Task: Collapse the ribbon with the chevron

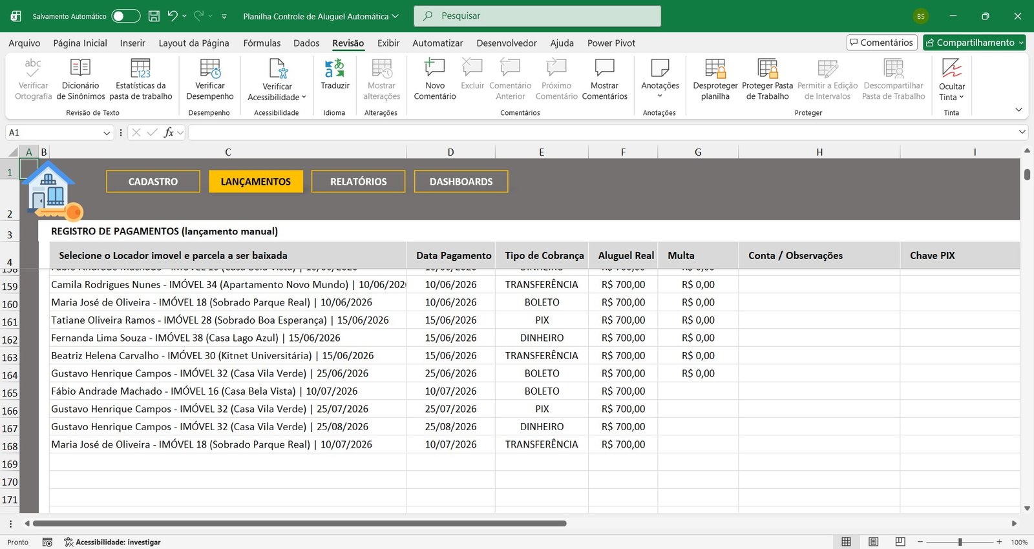Action: [x=1018, y=110]
